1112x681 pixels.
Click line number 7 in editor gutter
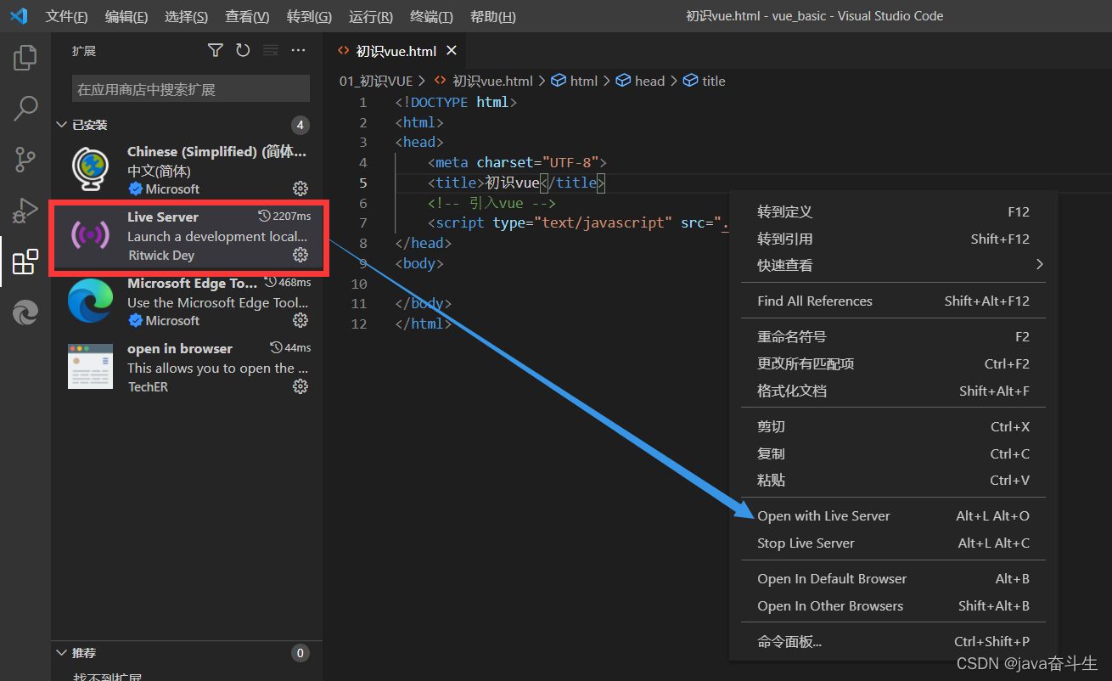point(363,222)
